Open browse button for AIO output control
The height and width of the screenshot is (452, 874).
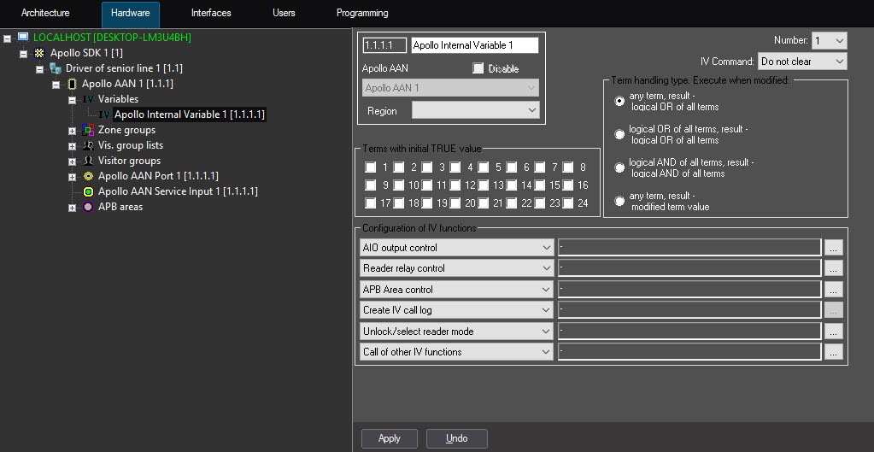834,248
